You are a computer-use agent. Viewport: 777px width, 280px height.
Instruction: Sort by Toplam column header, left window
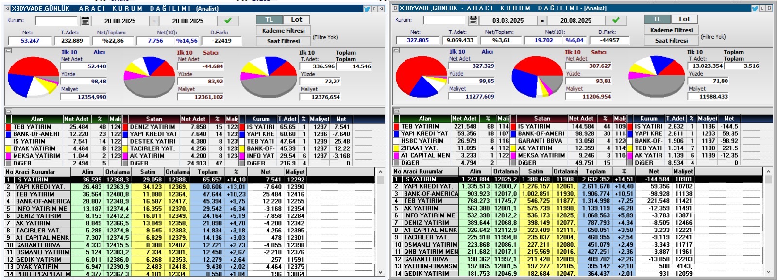pos(207,172)
